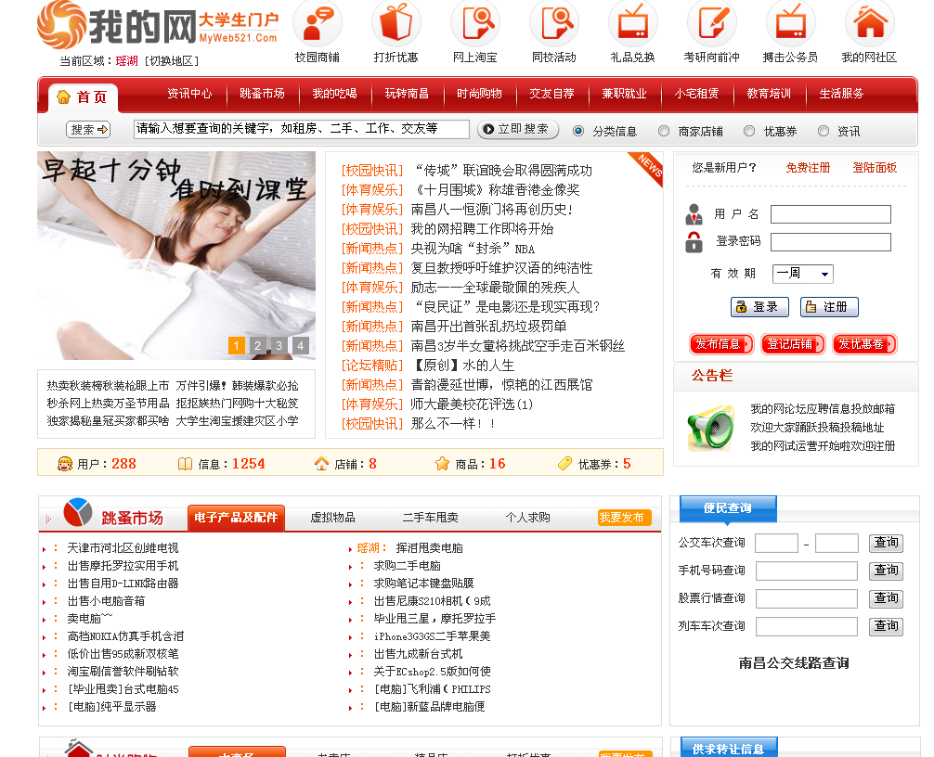Click the user avatar icon beside 用户名
Image resolution: width=934 pixels, height=757 pixels.
(694, 214)
